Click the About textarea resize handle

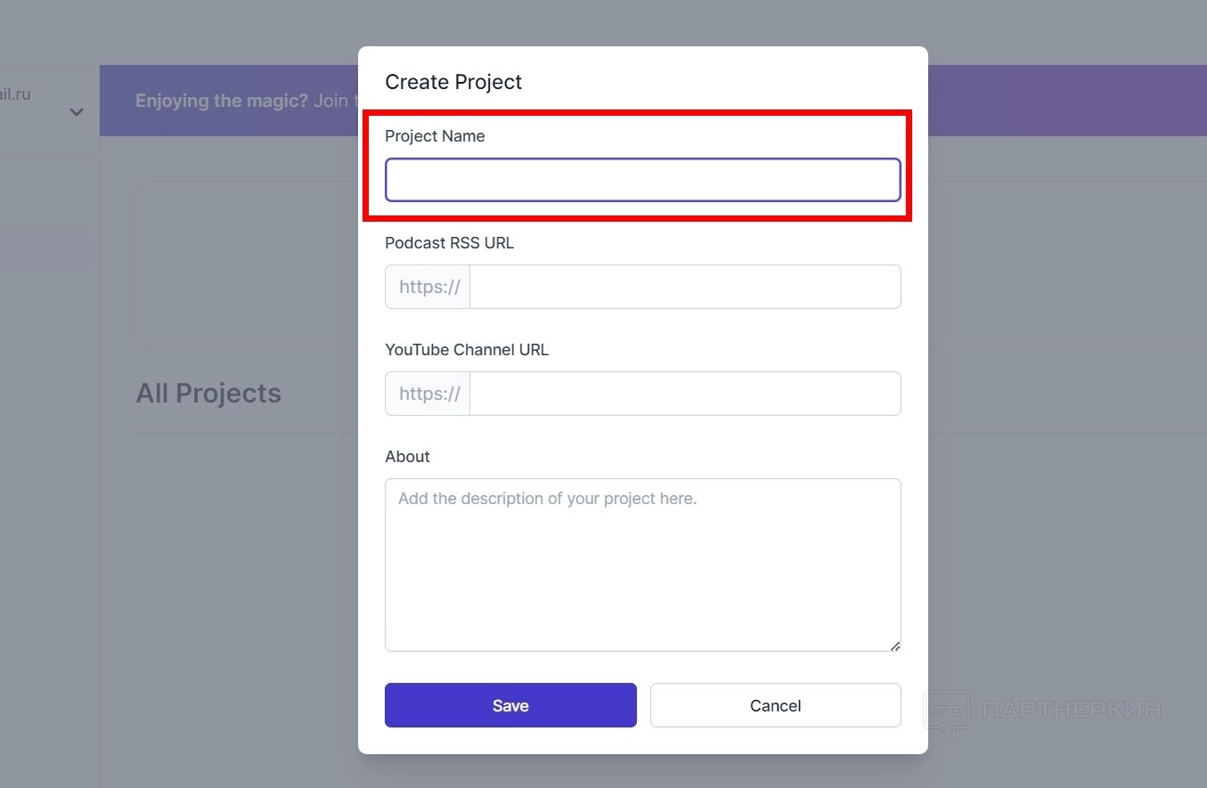click(x=895, y=646)
